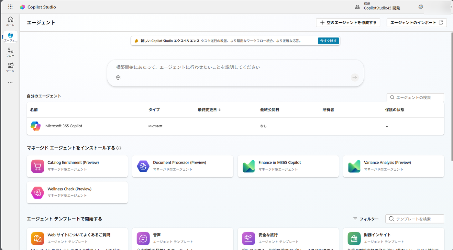
Task: Click the なし last published cell
Action: [263, 126]
